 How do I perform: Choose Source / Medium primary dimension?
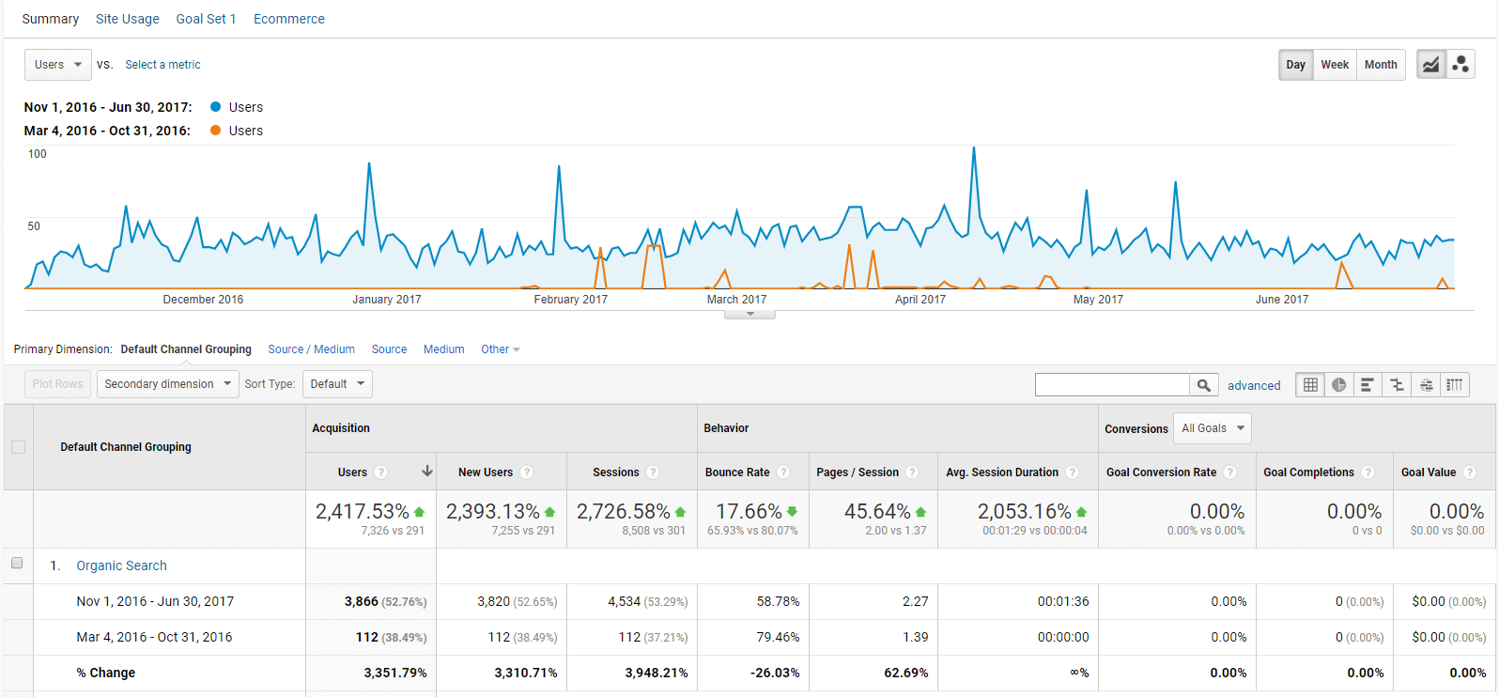[x=312, y=349]
